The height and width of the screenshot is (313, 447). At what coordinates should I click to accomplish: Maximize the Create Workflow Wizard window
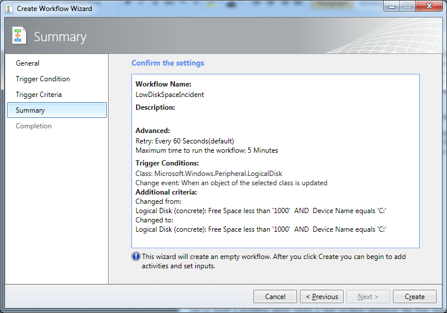406,6
